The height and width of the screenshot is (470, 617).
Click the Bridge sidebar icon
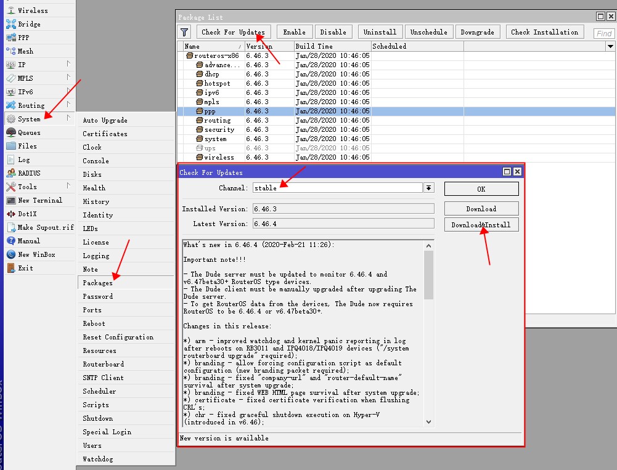click(11, 24)
